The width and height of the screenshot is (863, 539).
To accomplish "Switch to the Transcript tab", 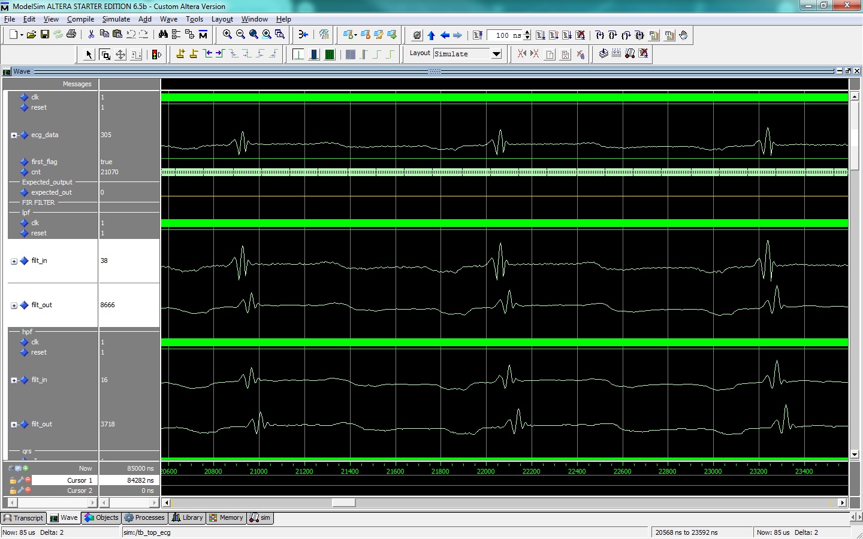I will click(x=23, y=518).
